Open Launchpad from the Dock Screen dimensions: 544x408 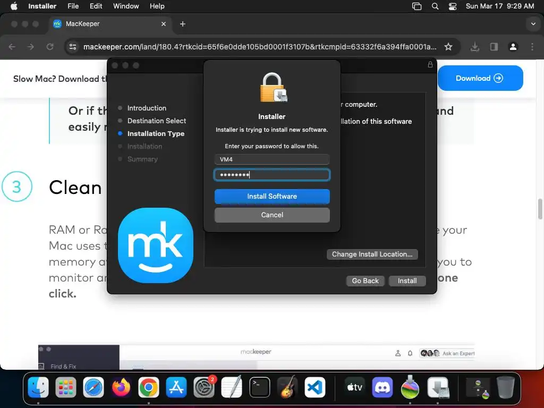point(65,387)
